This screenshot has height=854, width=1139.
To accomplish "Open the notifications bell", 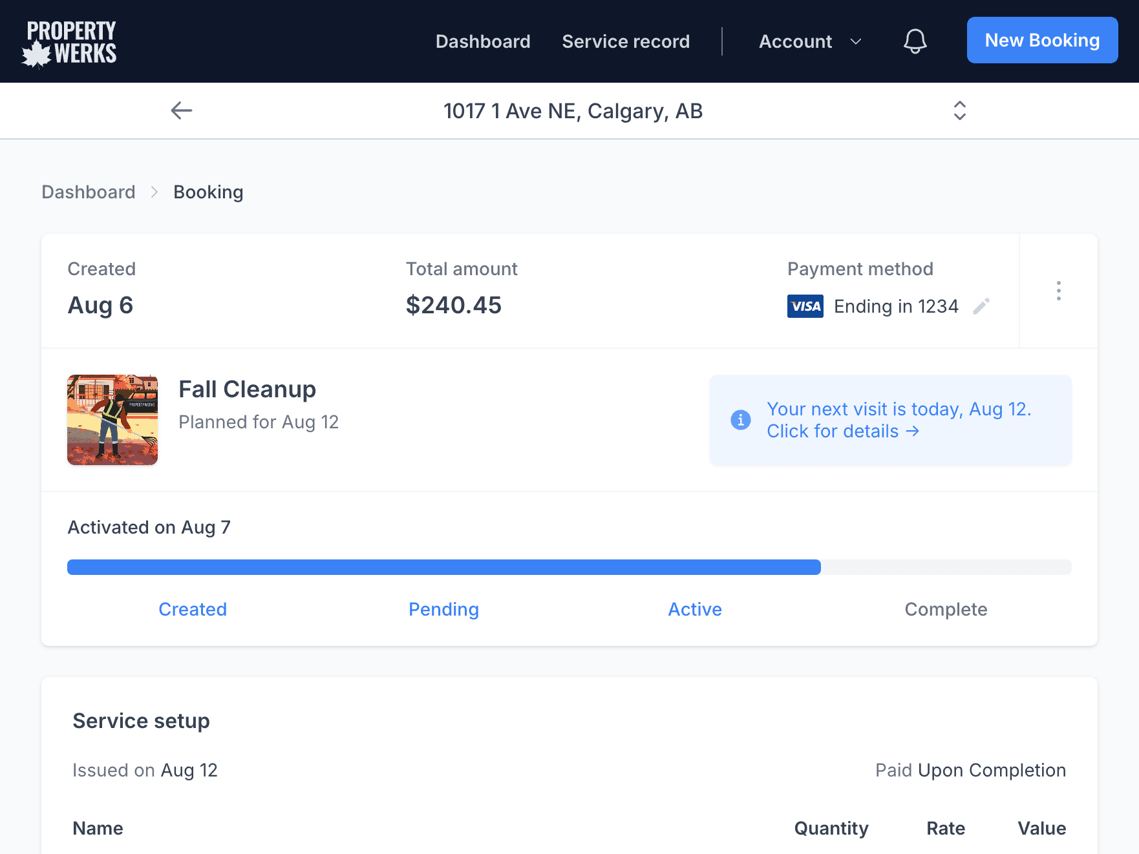I will pyautogui.click(x=915, y=41).
